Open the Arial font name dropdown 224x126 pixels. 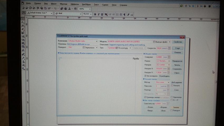pyautogui.click(x=81, y=13)
